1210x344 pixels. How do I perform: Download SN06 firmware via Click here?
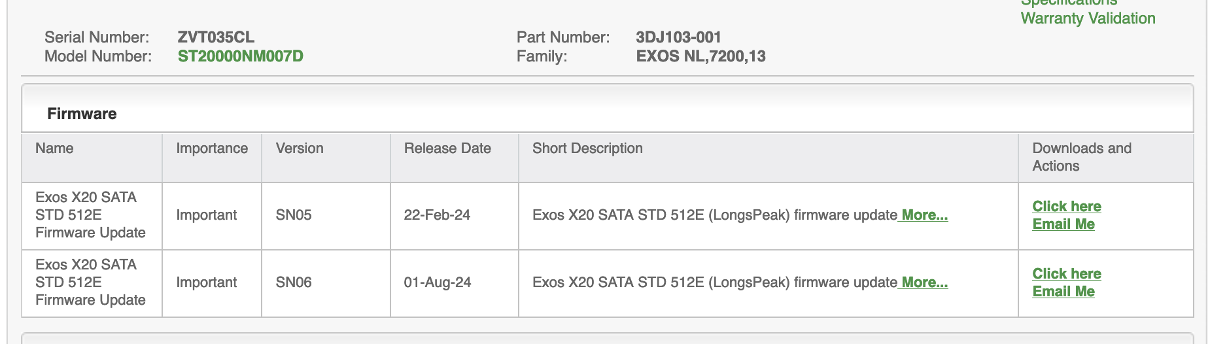click(1066, 274)
